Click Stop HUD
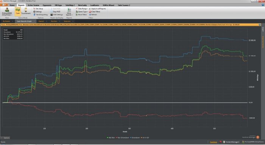This screenshot has height=145, width=265. [55, 12]
